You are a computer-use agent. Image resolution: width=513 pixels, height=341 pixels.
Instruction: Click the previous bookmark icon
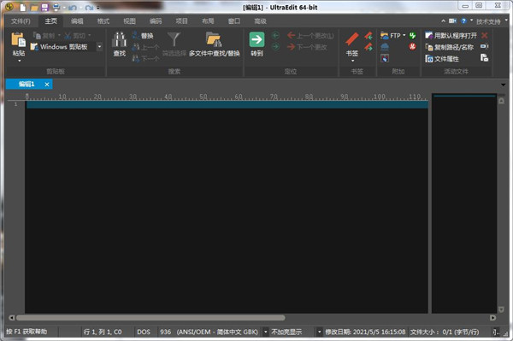pos(369,36)
